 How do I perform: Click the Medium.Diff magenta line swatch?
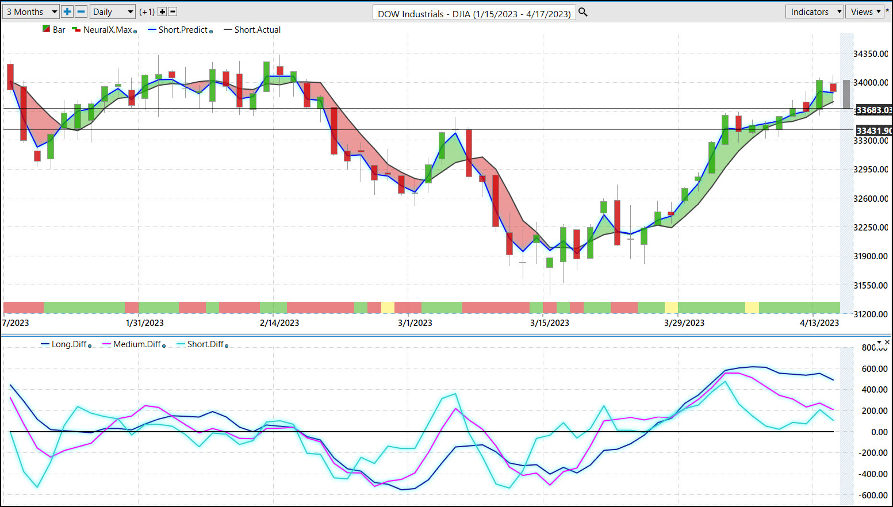pos(107,344)
